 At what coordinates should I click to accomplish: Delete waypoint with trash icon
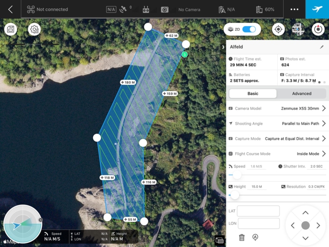(242, 237)
